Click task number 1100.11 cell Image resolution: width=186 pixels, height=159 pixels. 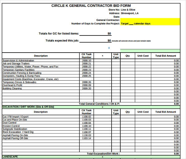click(x=86, y=129)
